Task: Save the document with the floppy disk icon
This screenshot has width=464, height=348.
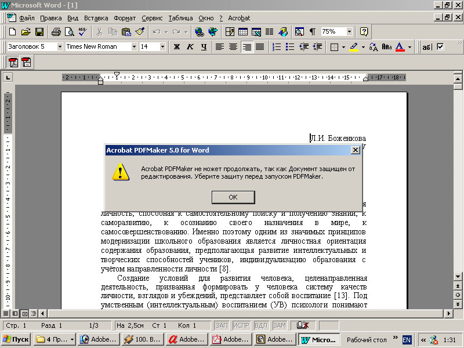Action: 39,32
